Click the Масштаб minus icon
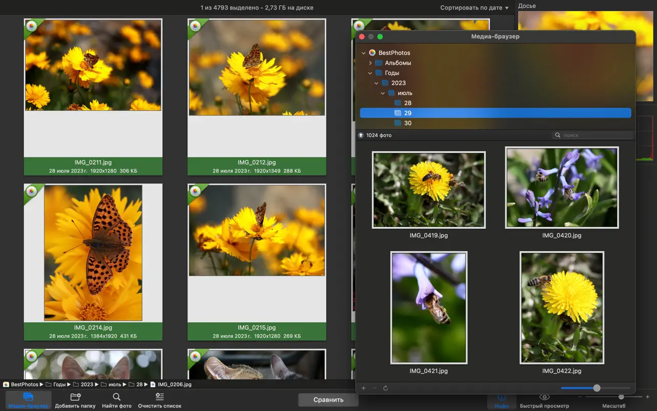Image resolution: width=657 pixels, height=411 pixels. (x=580, y=397)
